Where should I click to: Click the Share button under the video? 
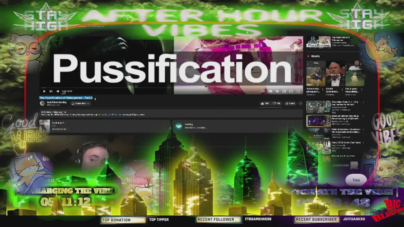(x=290, y=103)
